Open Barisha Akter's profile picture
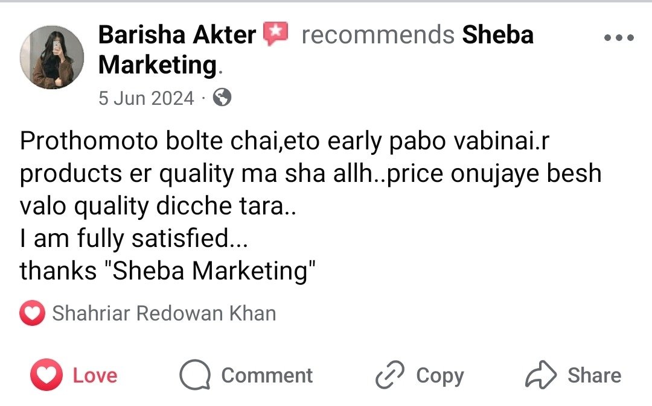Viewport: 652px width, 406px height. coord(48,57)
